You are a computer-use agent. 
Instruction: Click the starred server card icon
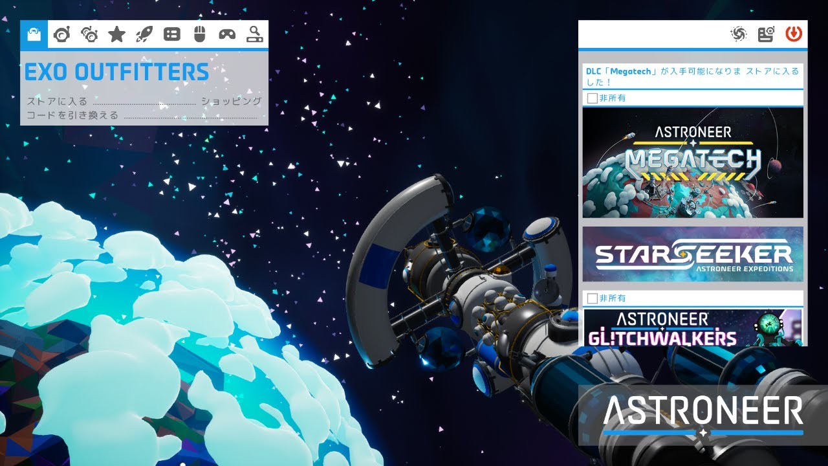(766, 34)
